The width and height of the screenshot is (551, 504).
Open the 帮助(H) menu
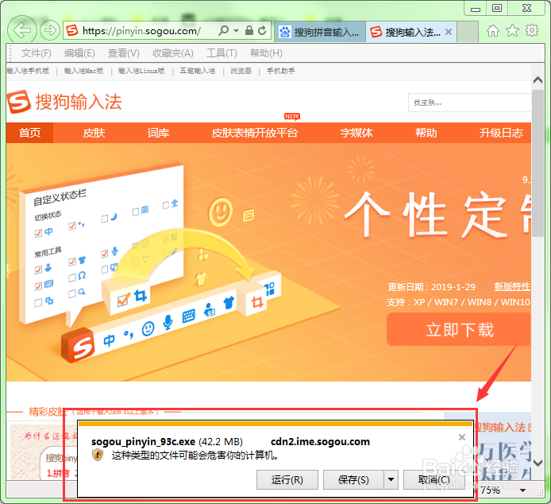(x=266, y=53)
